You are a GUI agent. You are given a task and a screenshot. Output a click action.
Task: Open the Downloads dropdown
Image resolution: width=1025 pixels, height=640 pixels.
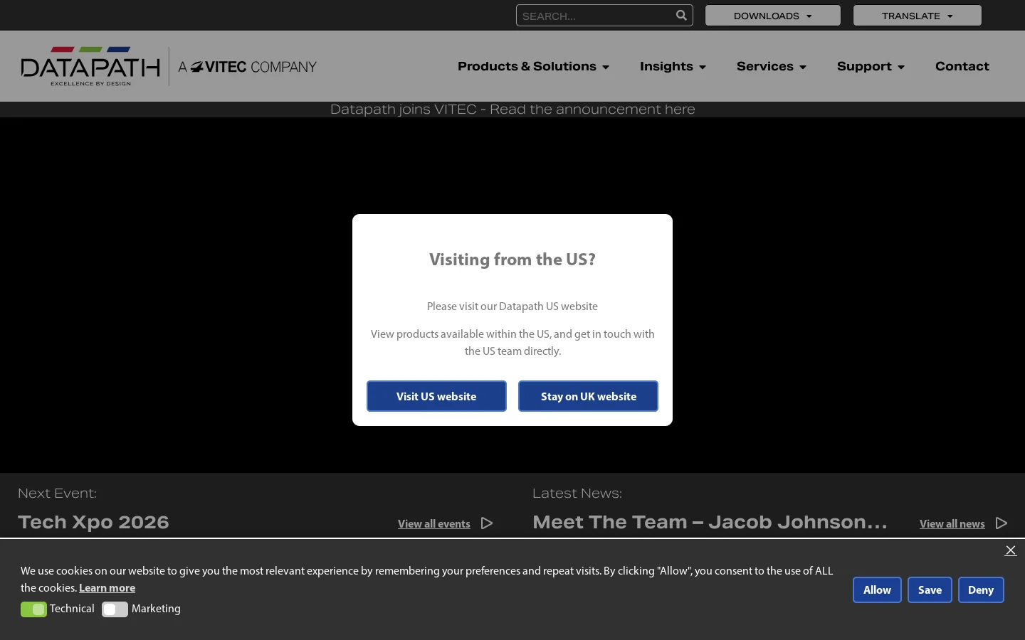[x=773, y=16]
